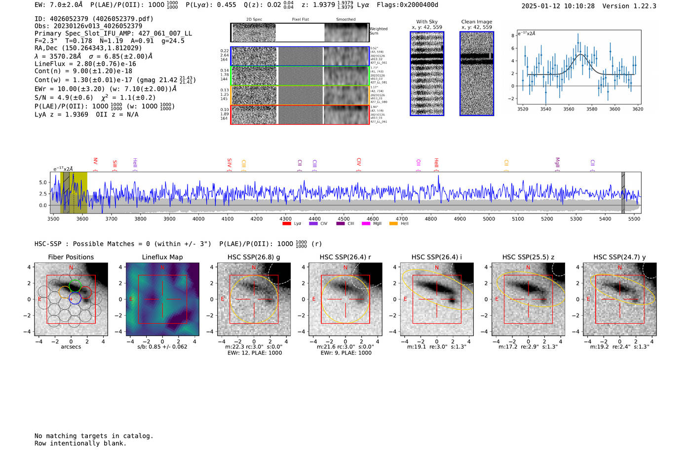The height and width of the screenshot is (470, 691).
Task: Click the 427_LL_081 fiber label
Action: click(x=379, y=82)
